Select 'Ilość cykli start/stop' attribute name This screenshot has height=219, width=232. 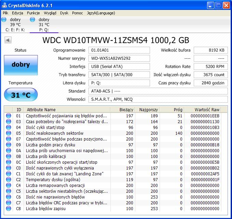coord(45,128)
